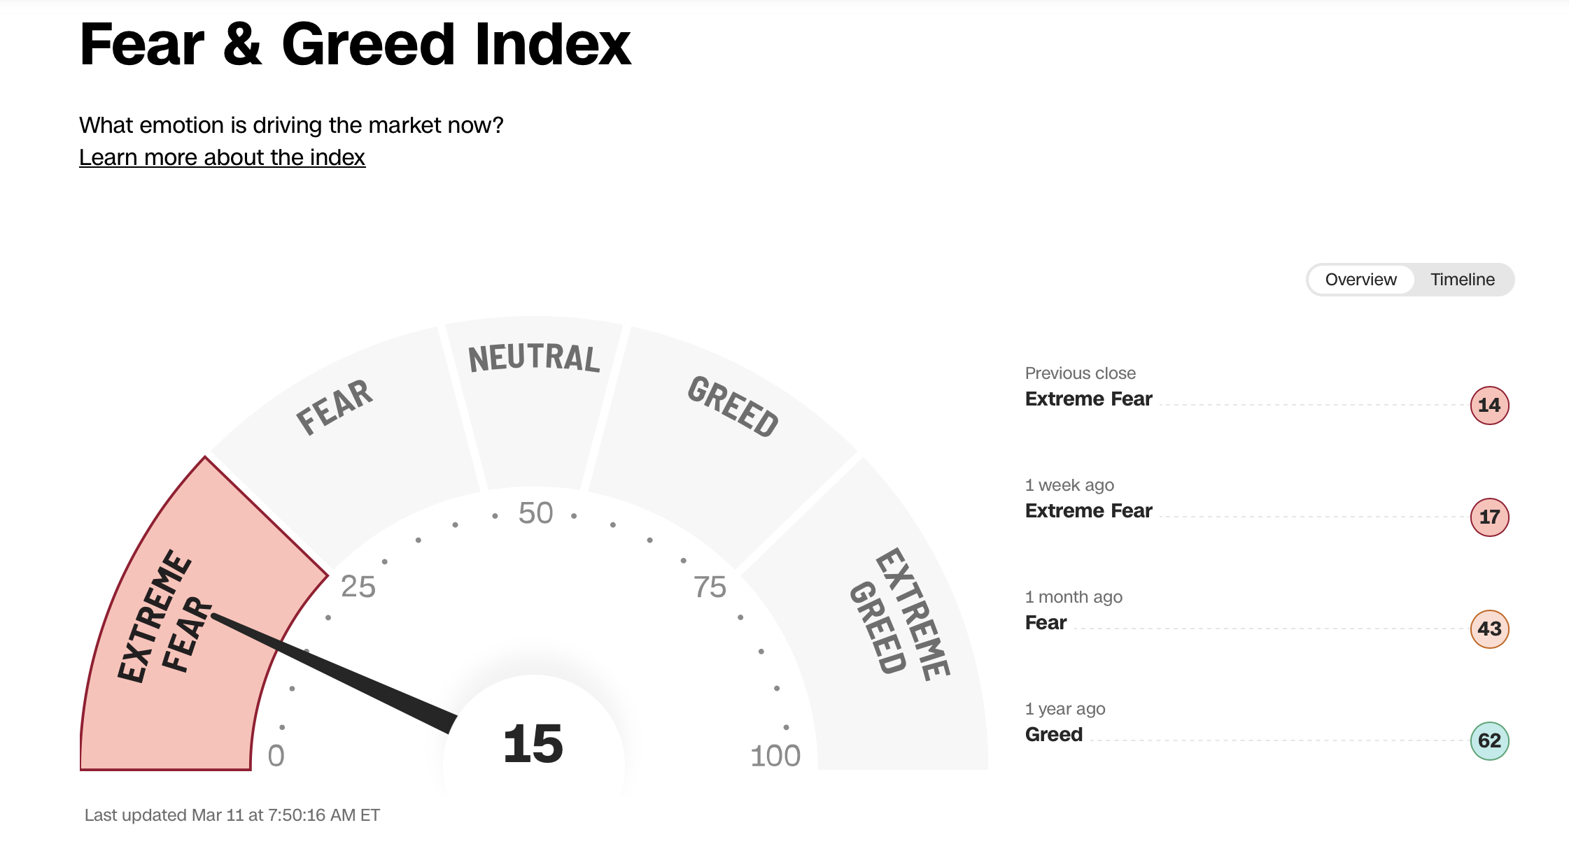Click the 1 month ago Fear label
Image resolution: width=1569 pixels, height=846 pixels.
(1046, 622)
